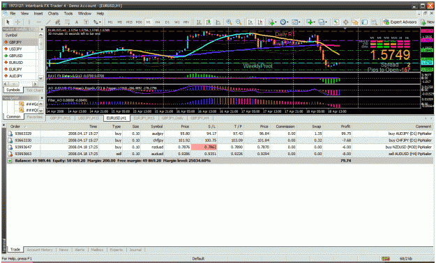Switch chart to W1 timeframe
This screenshot has width=436, height=263.
coord(177,22)
